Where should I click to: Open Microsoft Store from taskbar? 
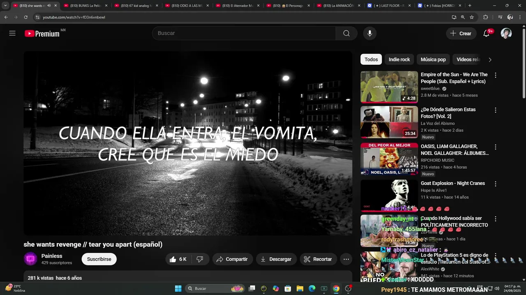(288, 288)
